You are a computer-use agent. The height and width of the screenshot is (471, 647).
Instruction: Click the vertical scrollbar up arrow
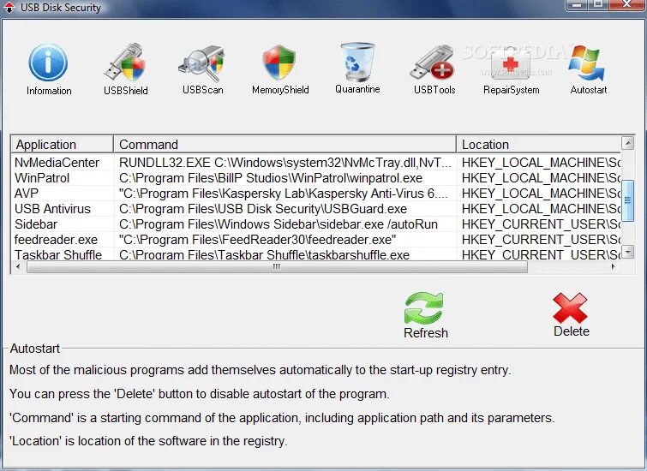click(627, 143)
